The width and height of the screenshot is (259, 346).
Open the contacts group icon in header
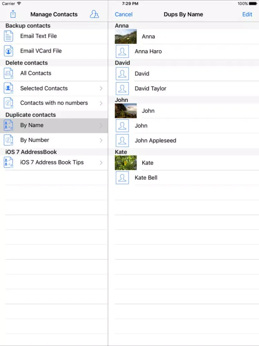coord(94,14)
